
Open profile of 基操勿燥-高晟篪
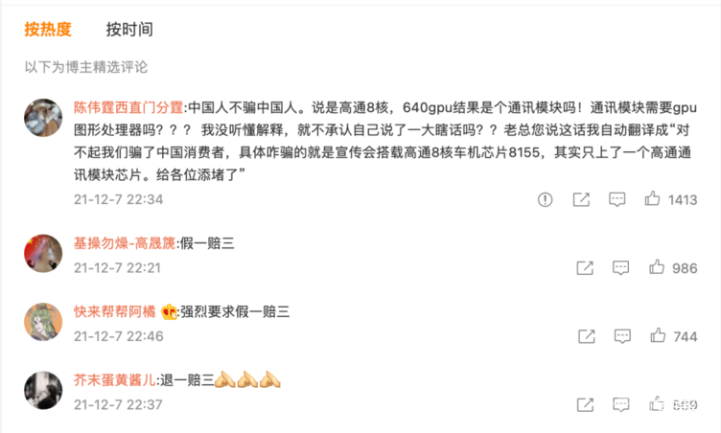pyautogui.click(x=125, y=243)
